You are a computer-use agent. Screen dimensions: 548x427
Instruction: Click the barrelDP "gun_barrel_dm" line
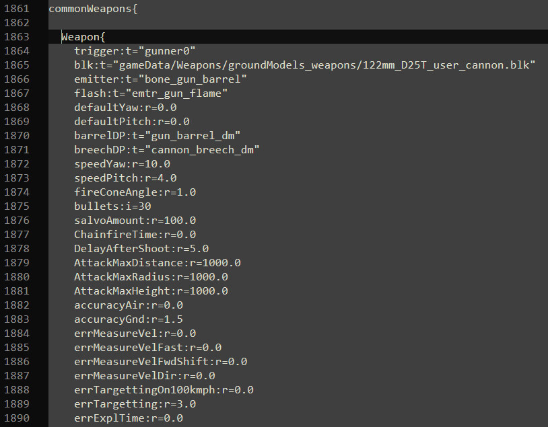tap(157, 135)
